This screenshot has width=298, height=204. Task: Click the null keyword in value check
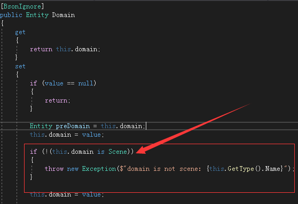pyautogui.click(x=85, y=83)
